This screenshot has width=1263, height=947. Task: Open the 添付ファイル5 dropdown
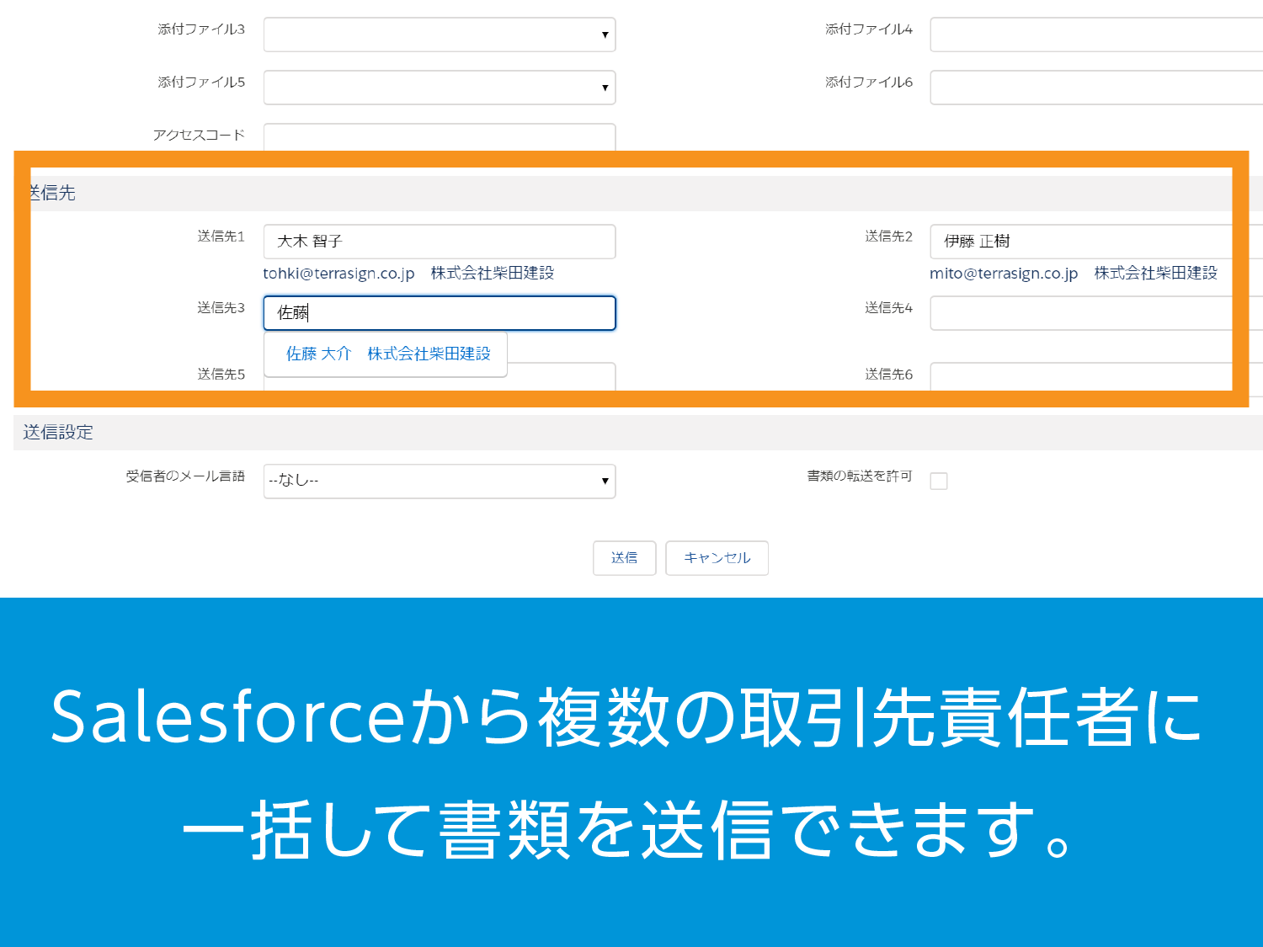tap(440, 88)
